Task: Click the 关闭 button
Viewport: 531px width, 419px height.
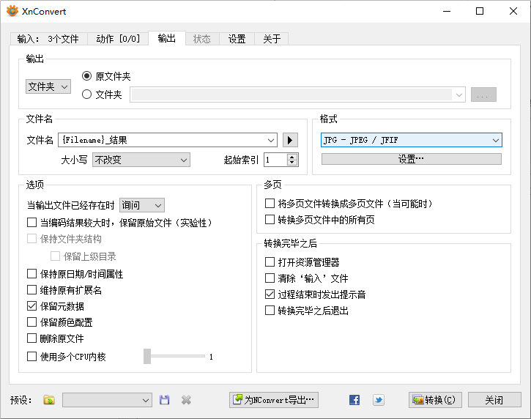Action: click(494, 400)
